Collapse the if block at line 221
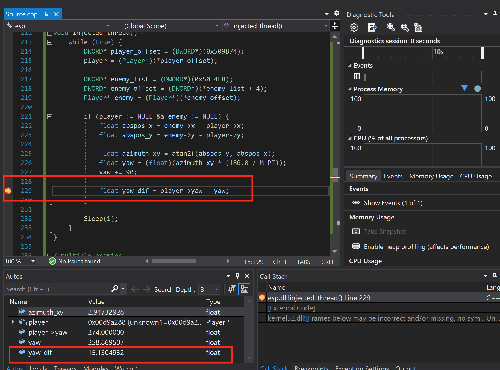The image size is (500, 370). [50, 116]
